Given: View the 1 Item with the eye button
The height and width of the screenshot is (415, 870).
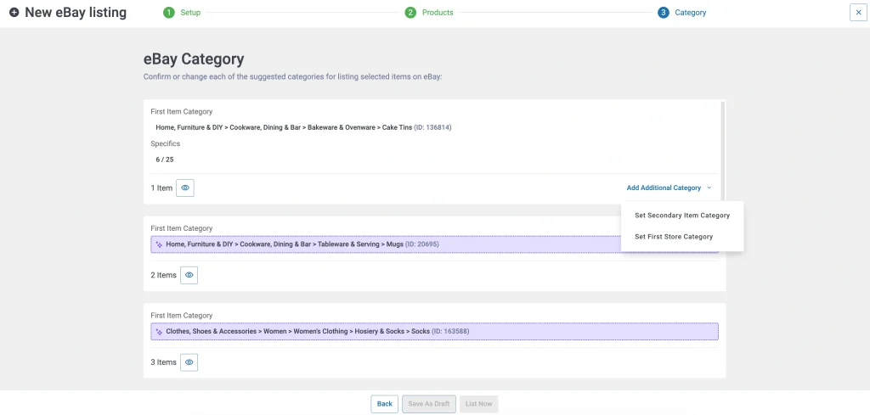Looking at the screenshot, I should click(185, 188).
